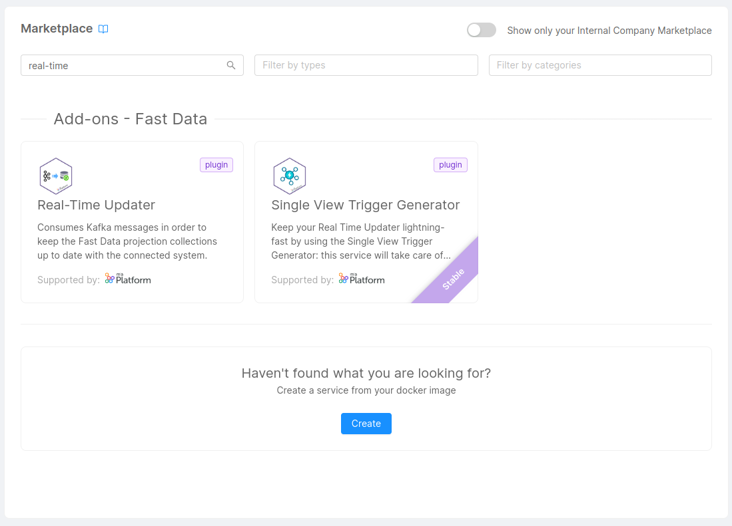Open the Real-Time Updater card
Viewport: 732px width, 526px height.
(x=132, y=222)
